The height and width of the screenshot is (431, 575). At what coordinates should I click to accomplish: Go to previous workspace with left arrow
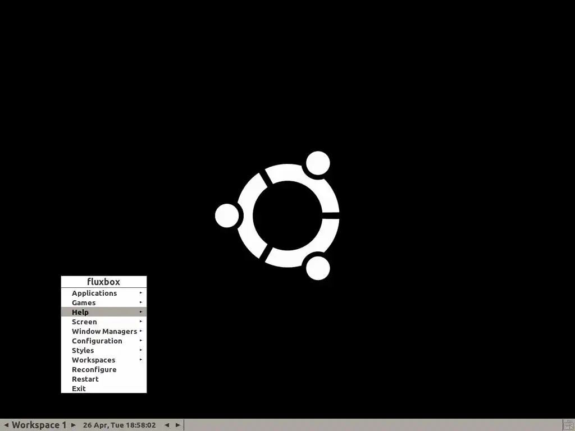[x=6, y=425]
